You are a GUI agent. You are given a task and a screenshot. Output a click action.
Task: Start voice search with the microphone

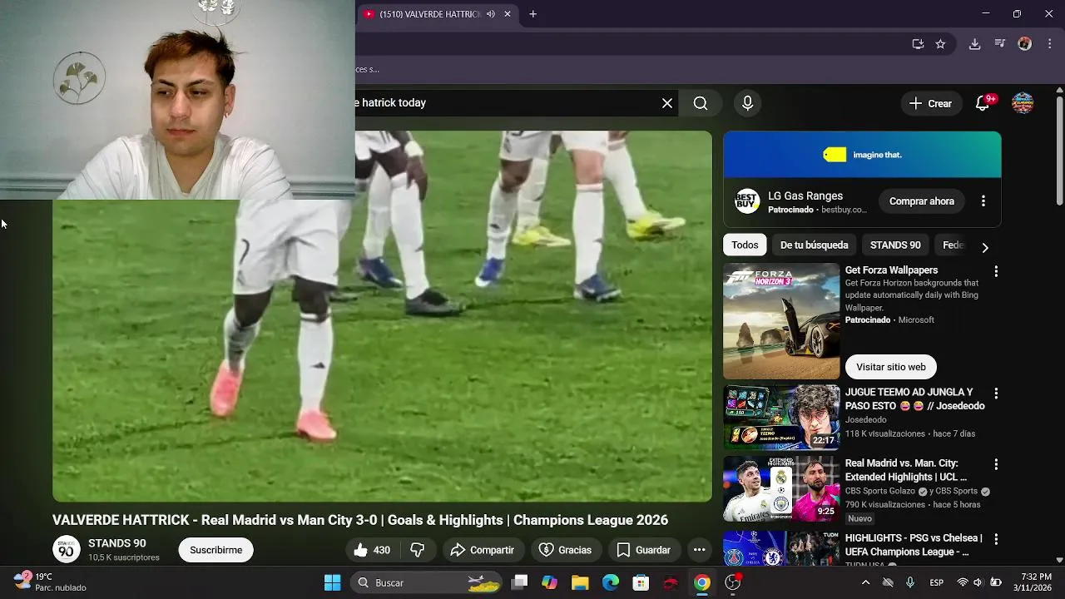click(x=747, y=103)
